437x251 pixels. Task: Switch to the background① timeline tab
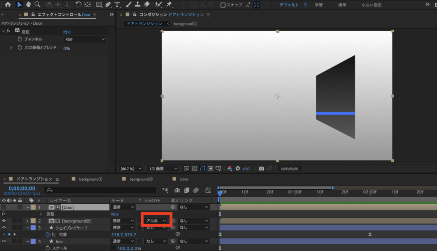click(90, 179)
